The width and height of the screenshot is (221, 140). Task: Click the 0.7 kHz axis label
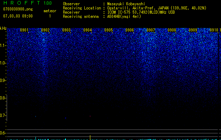(x=3, y=115)
